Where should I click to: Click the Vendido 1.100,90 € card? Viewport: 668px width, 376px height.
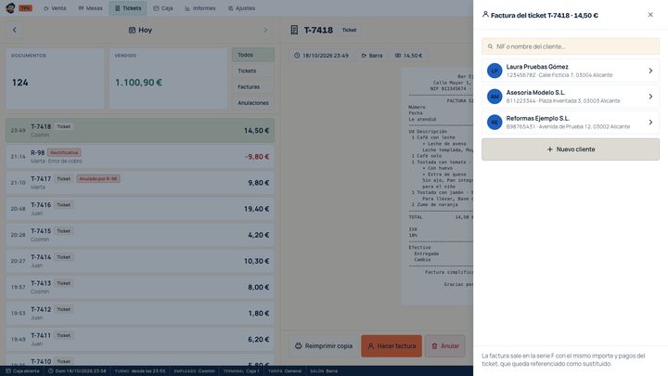(x=168, y=78)
